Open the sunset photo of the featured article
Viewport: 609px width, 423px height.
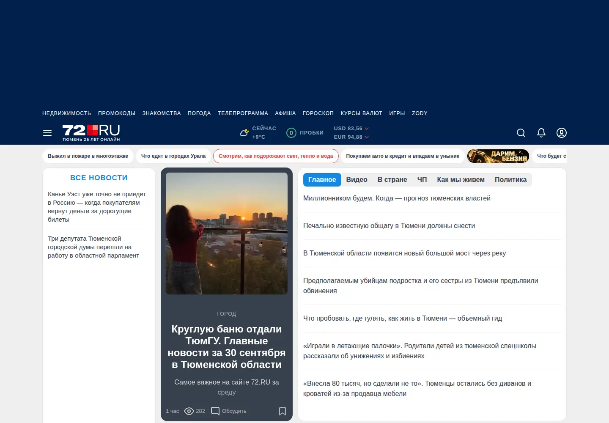click(x=227, y=233)
